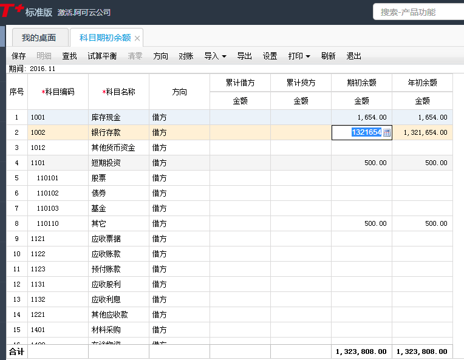Click the product function search box

[x=418, y=12]
